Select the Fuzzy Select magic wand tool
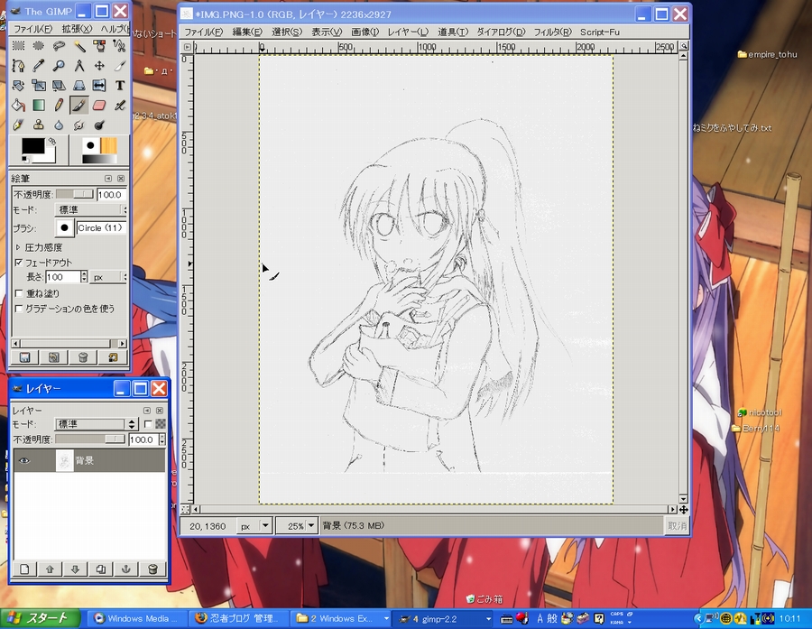Viewport: 812px width, 629px height. click(x=78, y=46)
